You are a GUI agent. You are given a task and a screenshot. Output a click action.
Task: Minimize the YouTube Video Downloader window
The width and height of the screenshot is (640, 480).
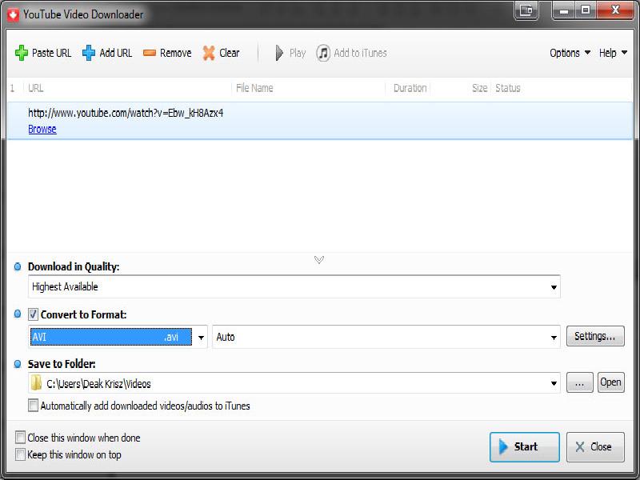tap(564, 10)
